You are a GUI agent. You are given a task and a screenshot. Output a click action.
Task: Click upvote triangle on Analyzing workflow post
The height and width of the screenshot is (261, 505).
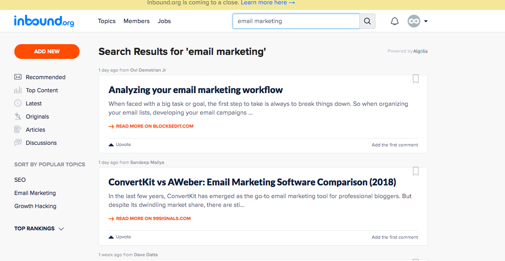click(x=111, y=145)
